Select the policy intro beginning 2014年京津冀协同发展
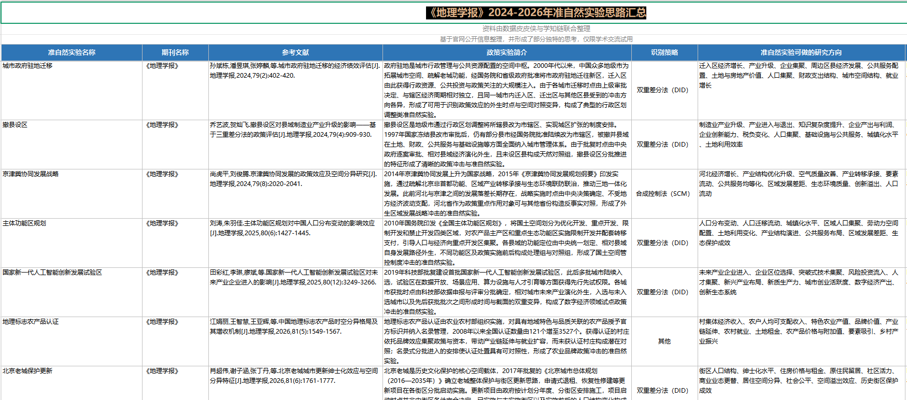 [x=507, y=194]
